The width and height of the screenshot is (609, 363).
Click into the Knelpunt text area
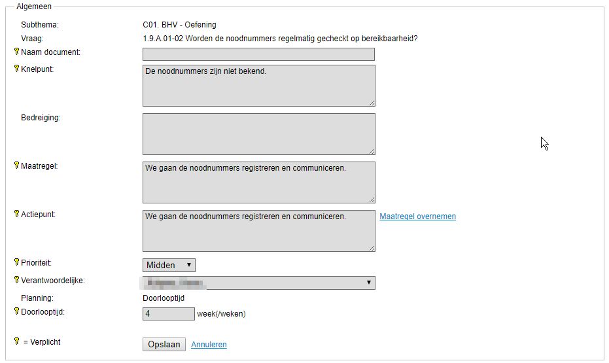tap(258, 85)
